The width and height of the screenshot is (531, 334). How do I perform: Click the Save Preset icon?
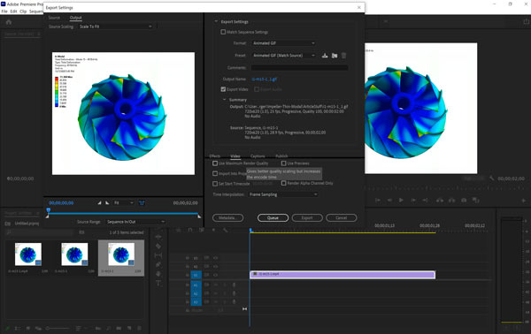click(325, 56)
